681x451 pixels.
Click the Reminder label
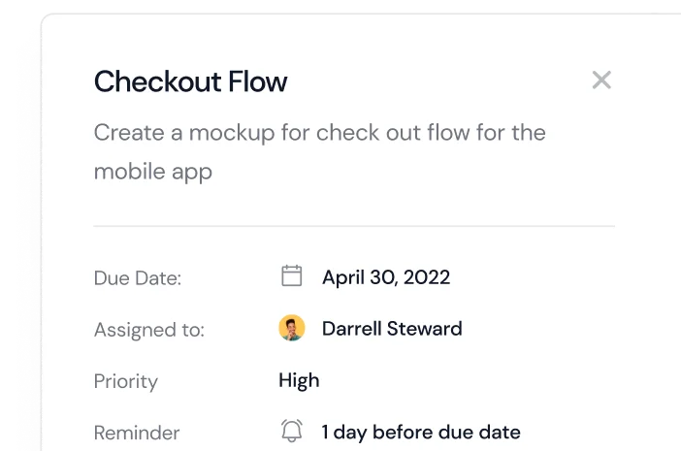click(137, 433)
